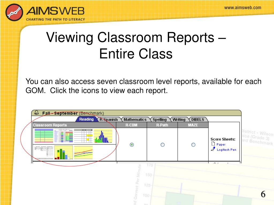Go to the DIBELS tab
274x205 pixels.
pyautogui.click(x=198, y=119)
